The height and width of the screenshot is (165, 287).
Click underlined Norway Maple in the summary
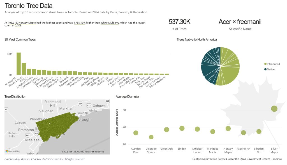pos(27,22)
